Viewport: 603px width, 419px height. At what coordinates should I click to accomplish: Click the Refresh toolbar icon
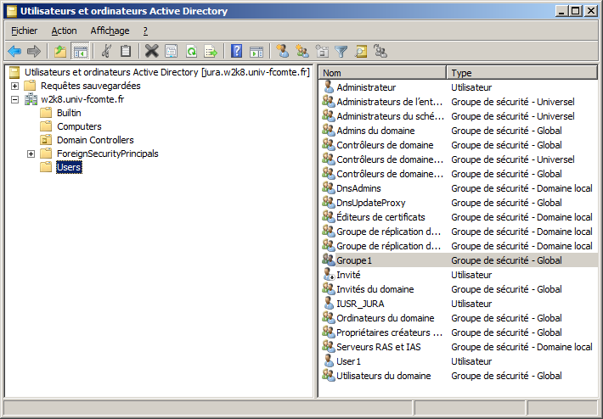tap(191, 52)
